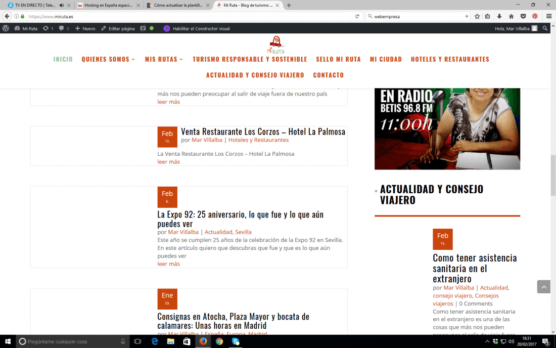Open the Windows Start menu
This screenshot has width=556, height=348.
(x=8, y=341)
